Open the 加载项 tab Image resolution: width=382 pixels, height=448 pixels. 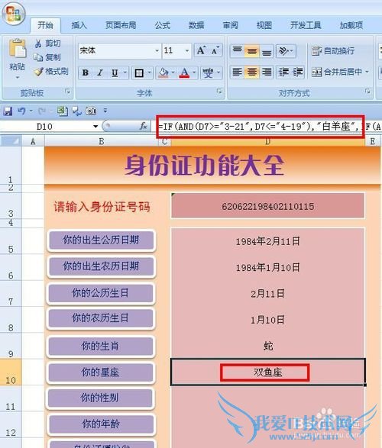pyautogui.click(x=351, y=25)
